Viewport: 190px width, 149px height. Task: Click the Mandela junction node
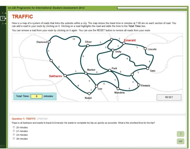click(x=118, y=89)
